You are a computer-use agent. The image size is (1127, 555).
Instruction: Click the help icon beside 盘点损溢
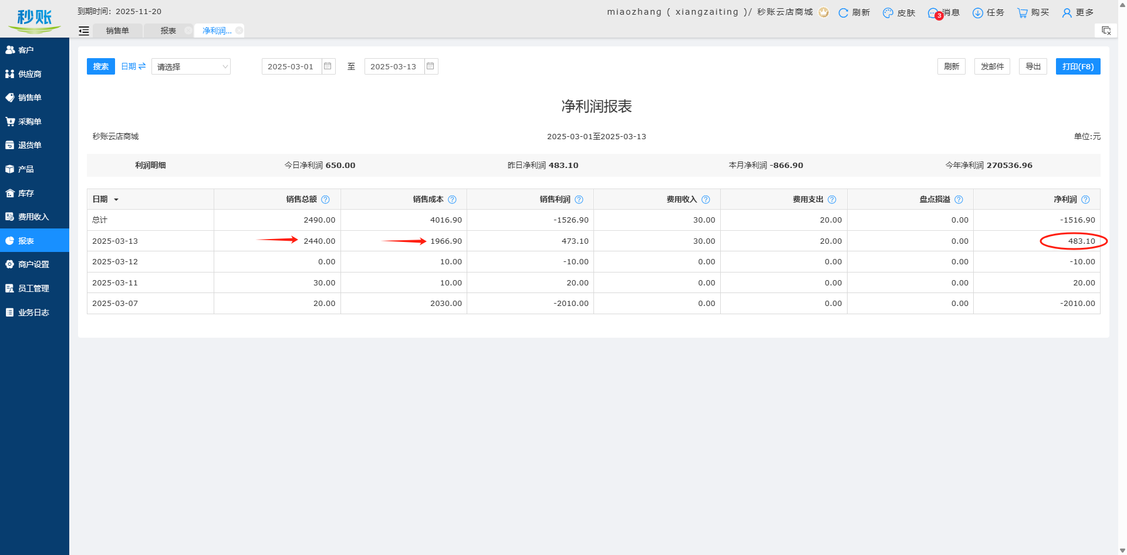click(959, 200)
